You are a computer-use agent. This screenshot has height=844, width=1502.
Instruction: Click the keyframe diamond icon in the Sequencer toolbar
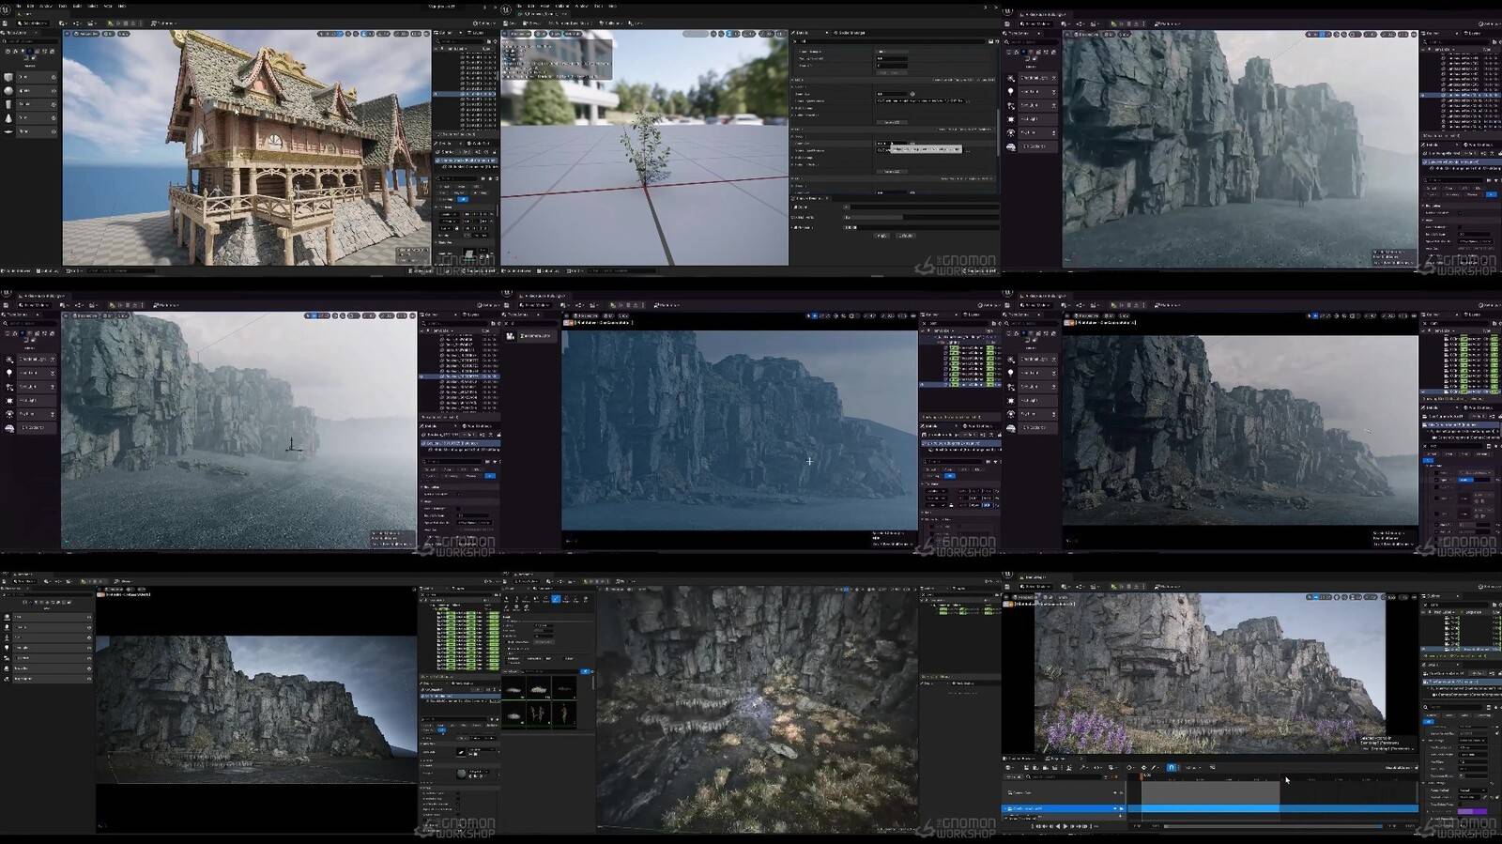(x=1129, y=768)
